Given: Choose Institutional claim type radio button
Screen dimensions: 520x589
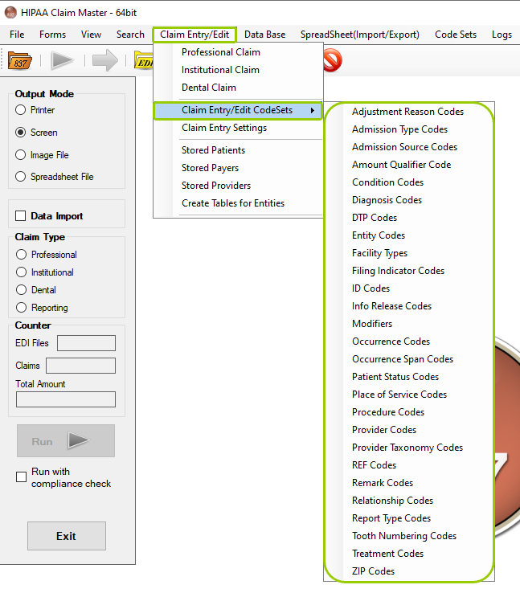Looking at the screenshot, I should point(22,272).
